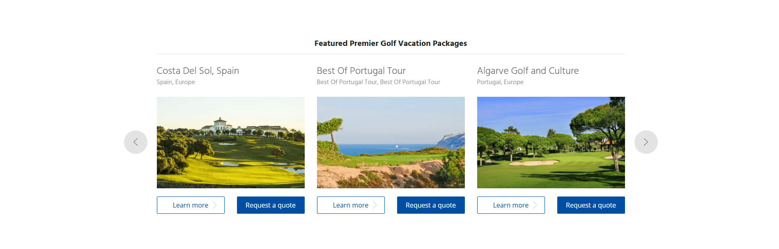Screen dimensions: 779x249
Task: Click the chevron in Costa Del Sol's Learn more
Action: pyautogui.click(x=215, y=205)
